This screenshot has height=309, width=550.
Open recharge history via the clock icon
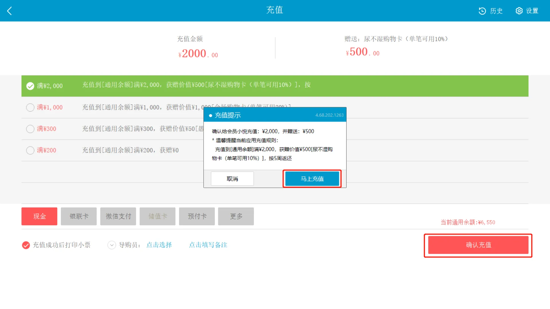pyautogui.click(x=482, y=11)
